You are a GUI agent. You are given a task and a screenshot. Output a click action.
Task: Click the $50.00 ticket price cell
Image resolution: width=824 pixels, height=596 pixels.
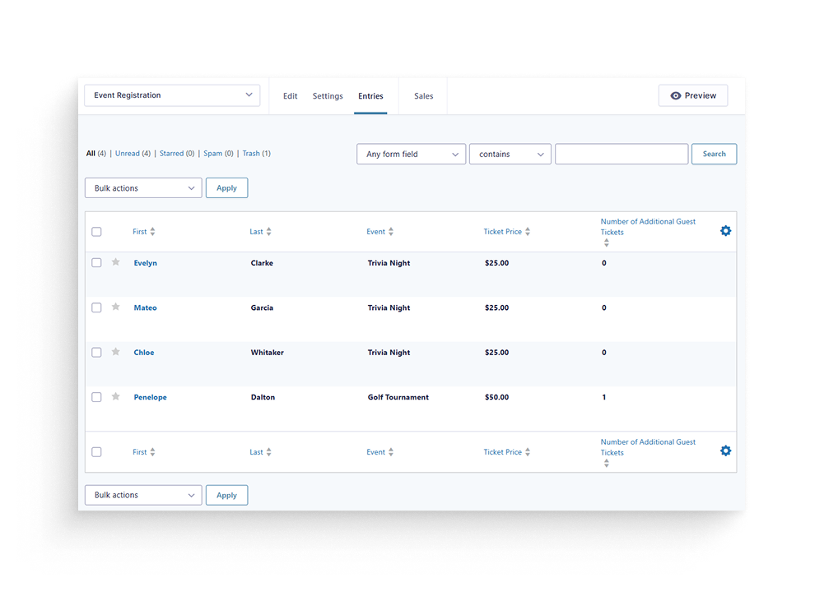coord(496,397)
